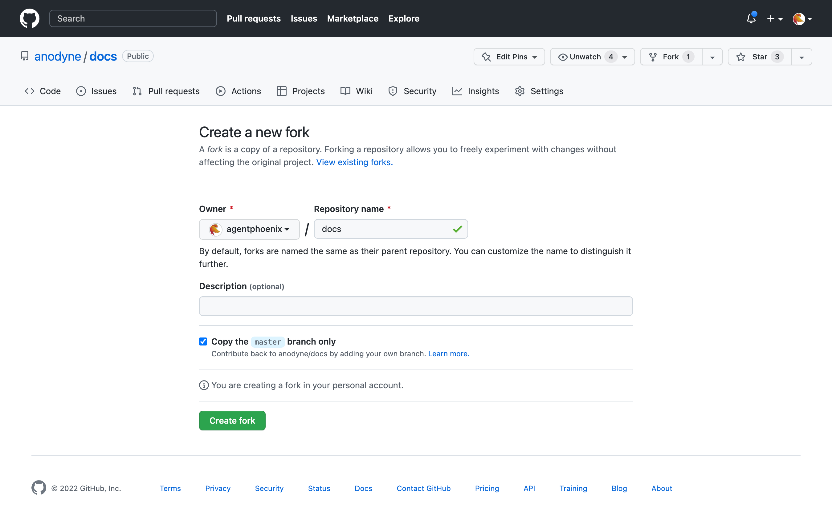Click the Create a new fork heading
Viewport: 832px width, 523px height.
coord(254,132)
